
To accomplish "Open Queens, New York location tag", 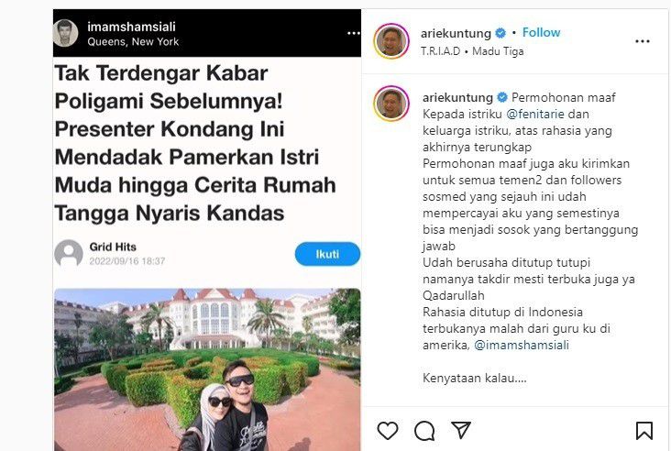I will tap(133, 42).
